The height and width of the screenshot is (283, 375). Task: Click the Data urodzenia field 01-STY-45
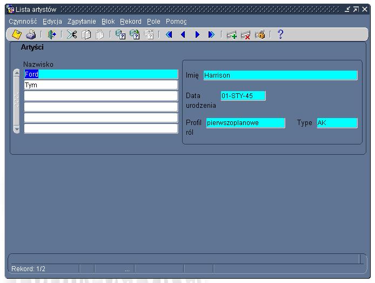(x=243, y=96)
